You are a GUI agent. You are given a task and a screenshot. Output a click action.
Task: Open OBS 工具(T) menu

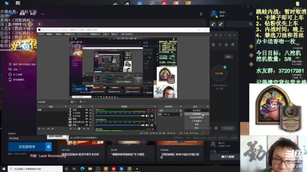(x=106, y=34)
